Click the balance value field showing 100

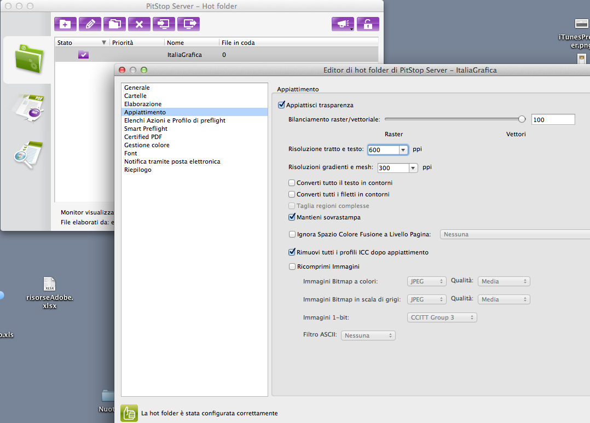(x=553, y=119)
